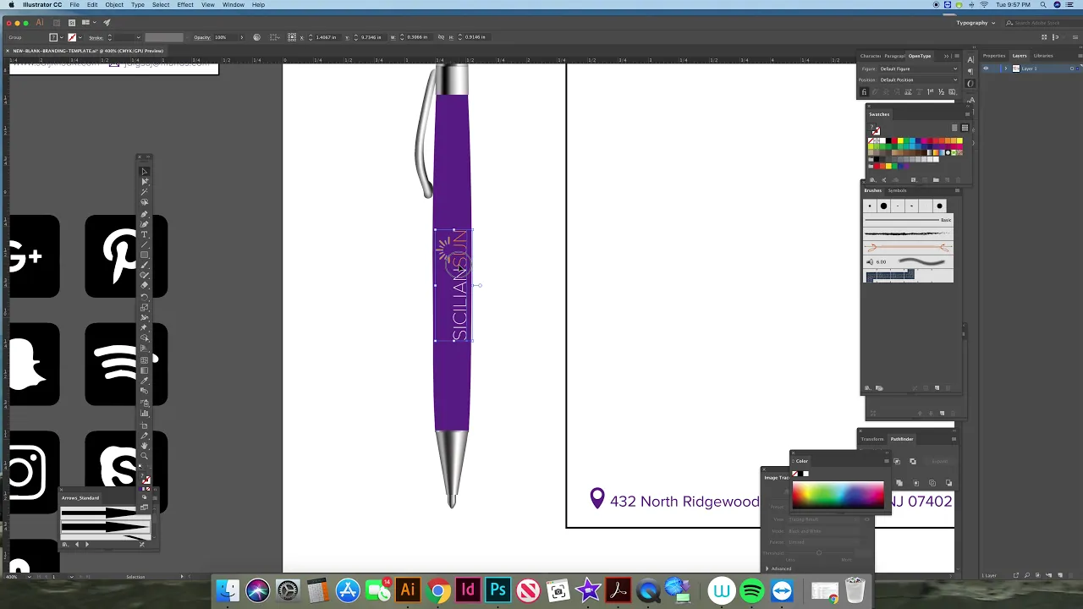Switch to the Properties tab
Screen dimensions: 1083x609
pos(994,56)
